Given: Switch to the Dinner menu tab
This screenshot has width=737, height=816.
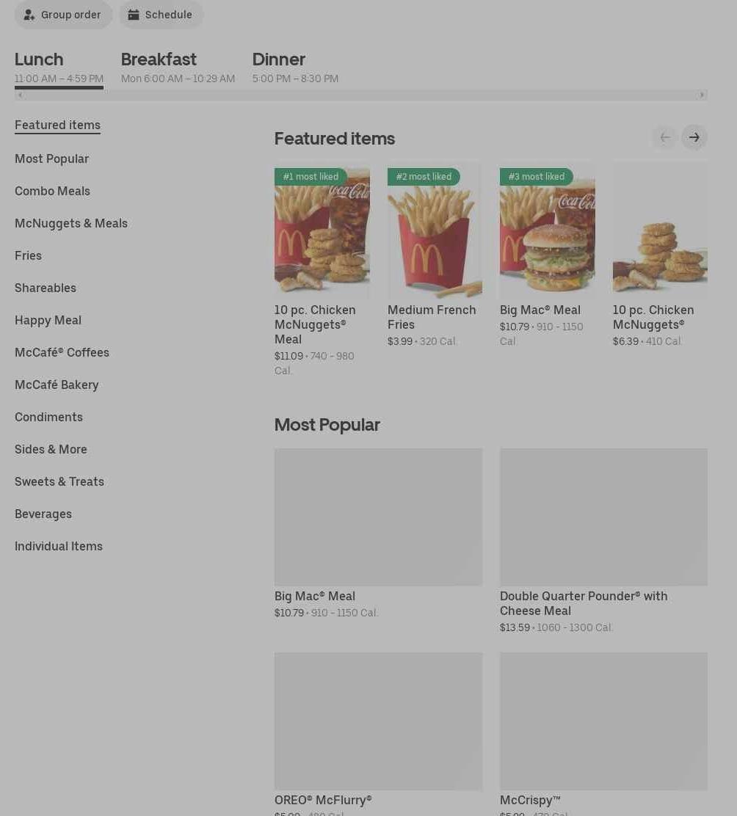Looking at the screenshot, I should (295, 67).
